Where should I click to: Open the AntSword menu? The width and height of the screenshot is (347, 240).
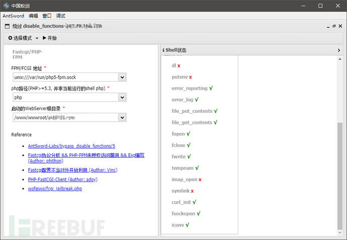click(x=13, y=16)
